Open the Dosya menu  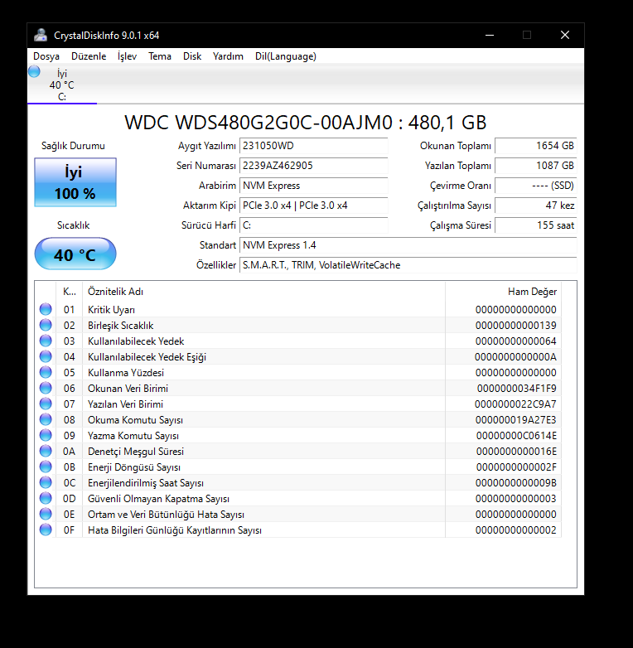(46, 56)
